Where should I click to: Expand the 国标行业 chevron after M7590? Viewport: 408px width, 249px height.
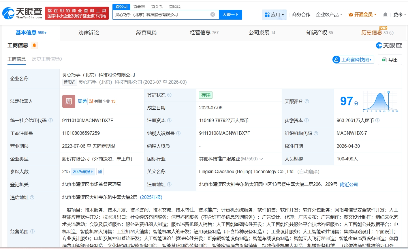coord(261,159)
